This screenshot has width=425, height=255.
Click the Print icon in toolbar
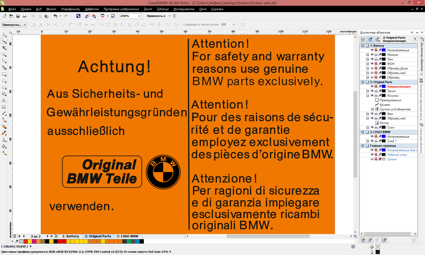pyautogui.click(x=25, y=16)
